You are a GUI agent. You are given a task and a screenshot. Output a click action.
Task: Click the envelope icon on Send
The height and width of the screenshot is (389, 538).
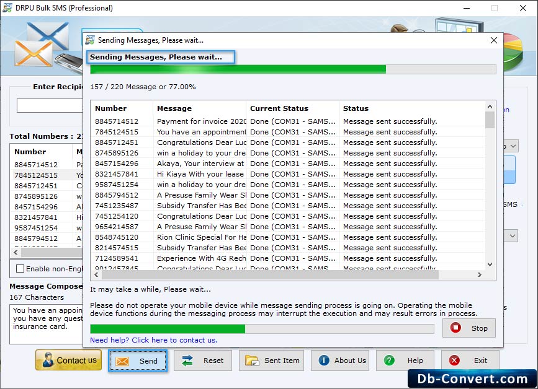point(122,361)
